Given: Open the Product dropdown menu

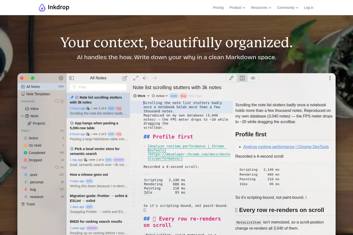Looking at the screenshot, I should click(237, 8).
